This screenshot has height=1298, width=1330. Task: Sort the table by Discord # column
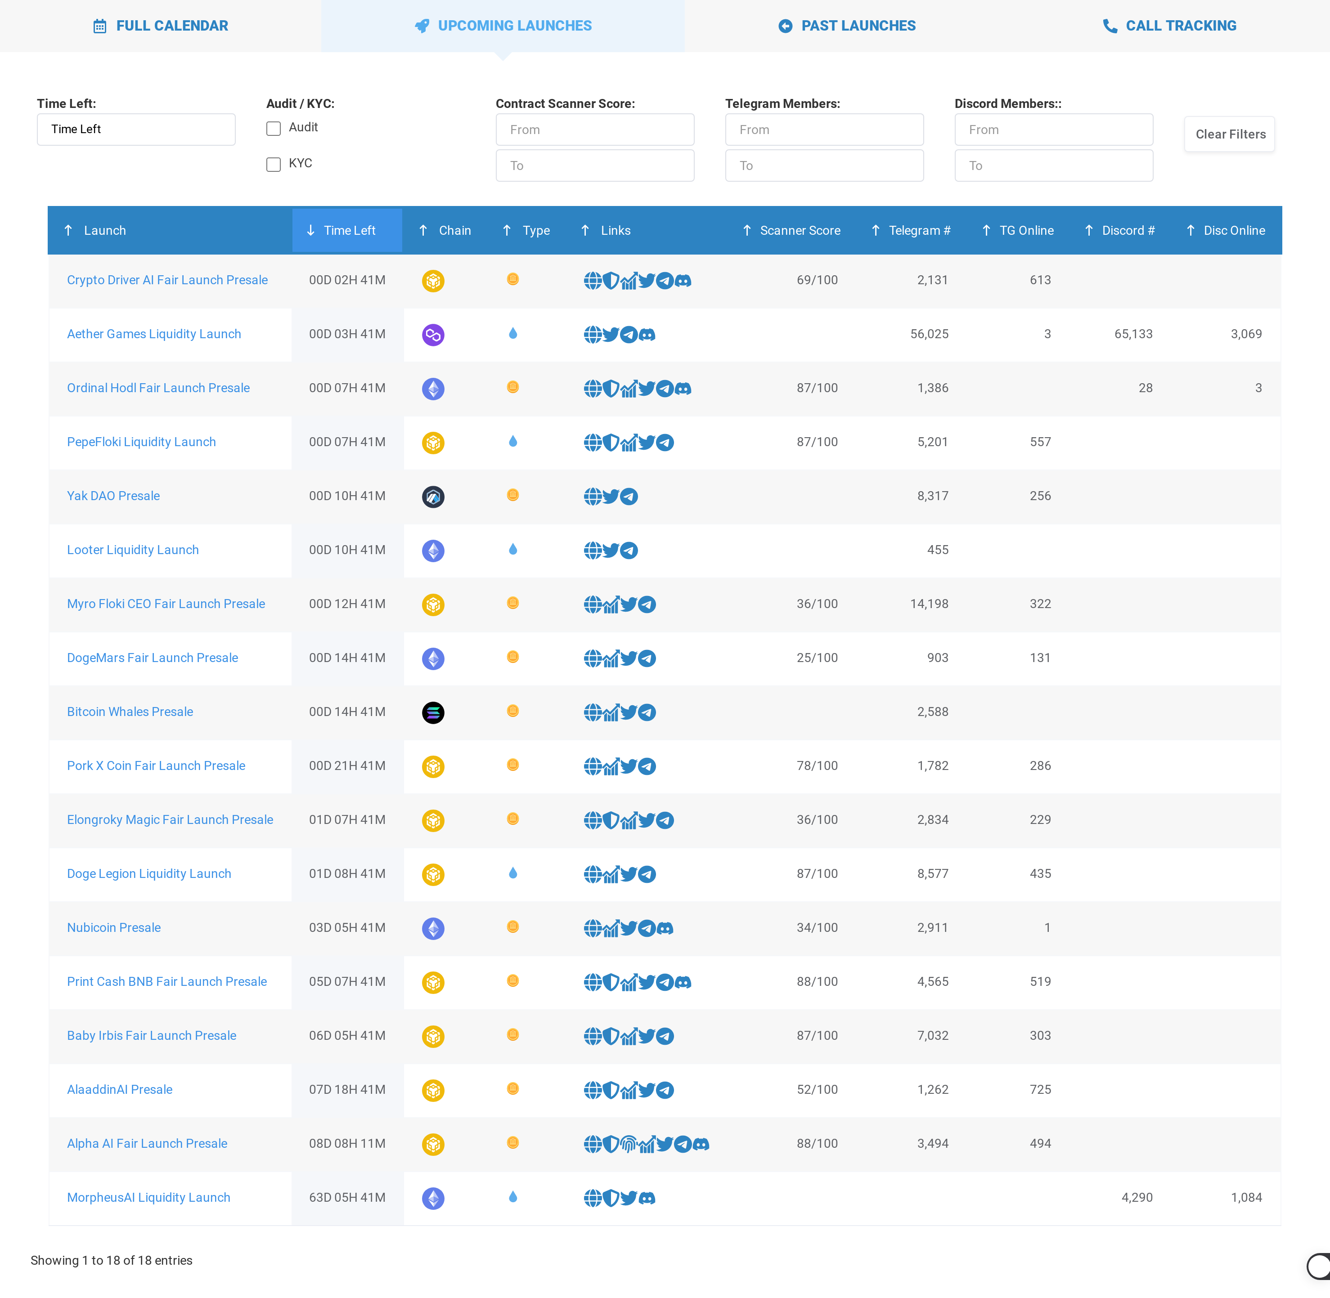pos(1120,230)
